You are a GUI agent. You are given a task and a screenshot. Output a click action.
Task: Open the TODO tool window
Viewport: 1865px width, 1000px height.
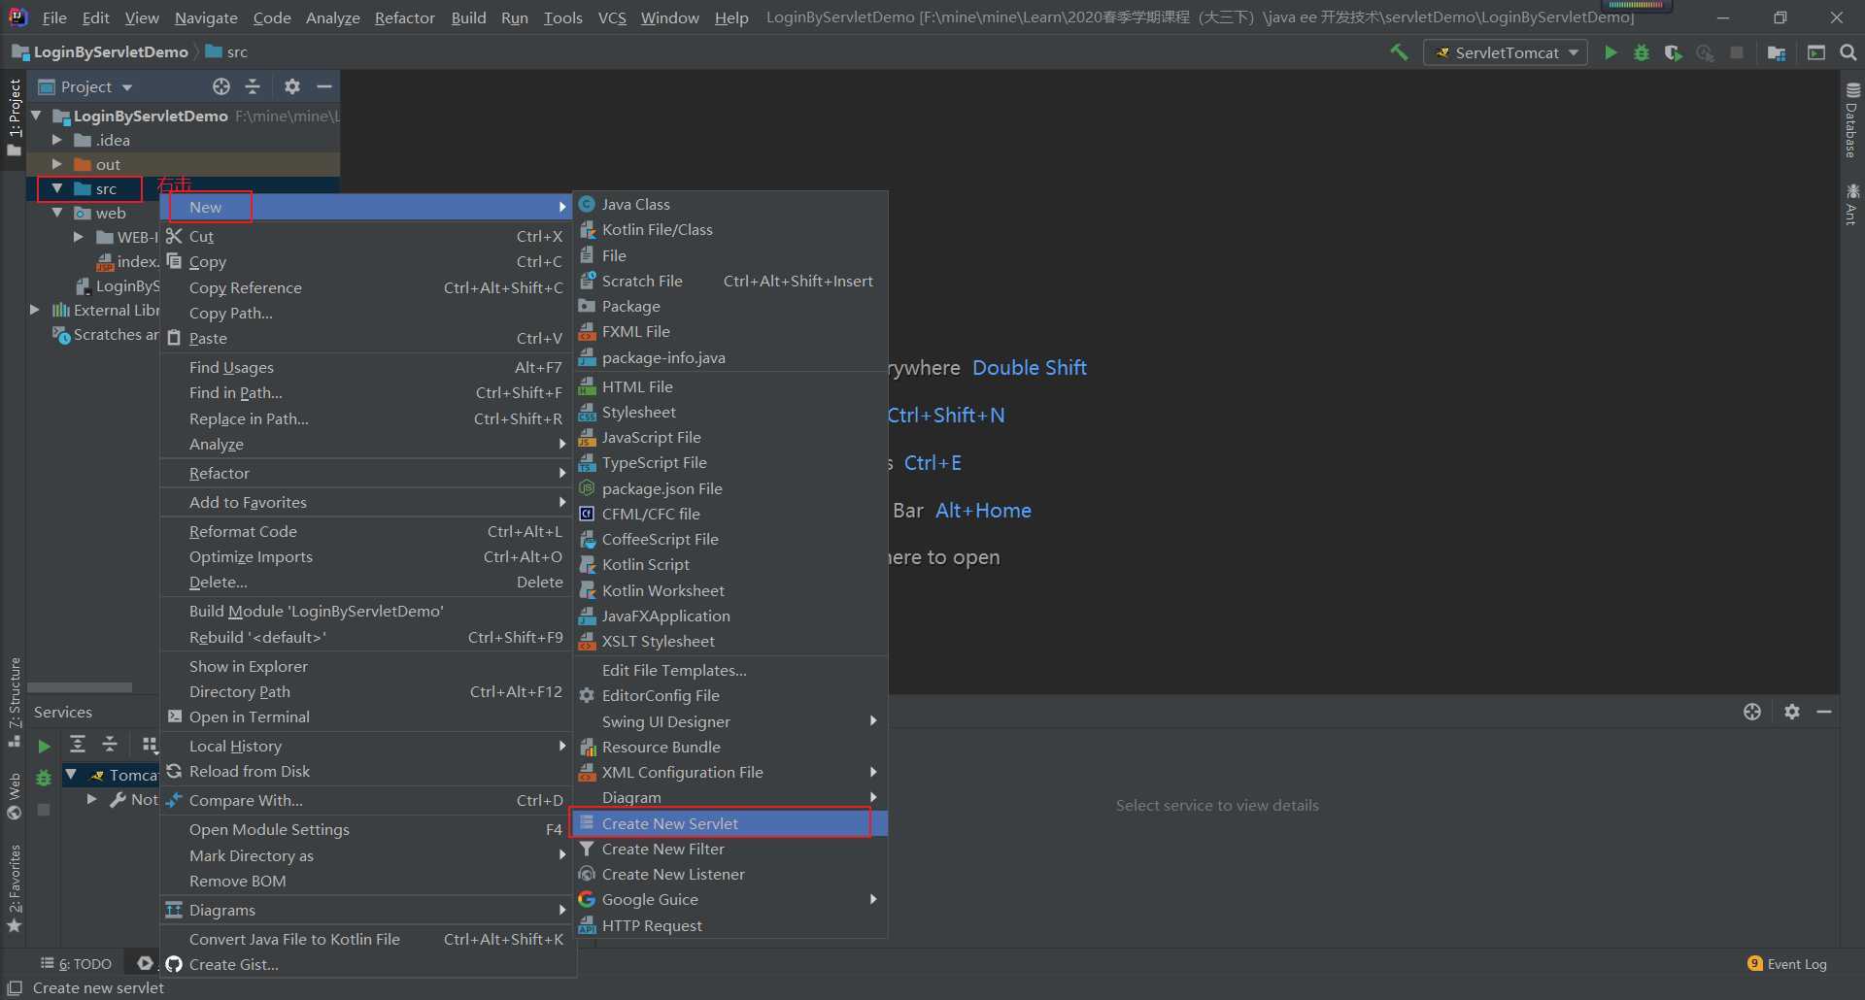pyautogui.click(x=76, y=964)
